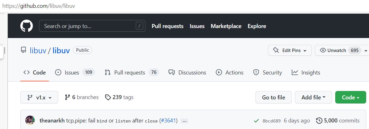This screenshot has width=369, height=129.
Task: Click the Public visibility badge
Action: tap(82, 50)
